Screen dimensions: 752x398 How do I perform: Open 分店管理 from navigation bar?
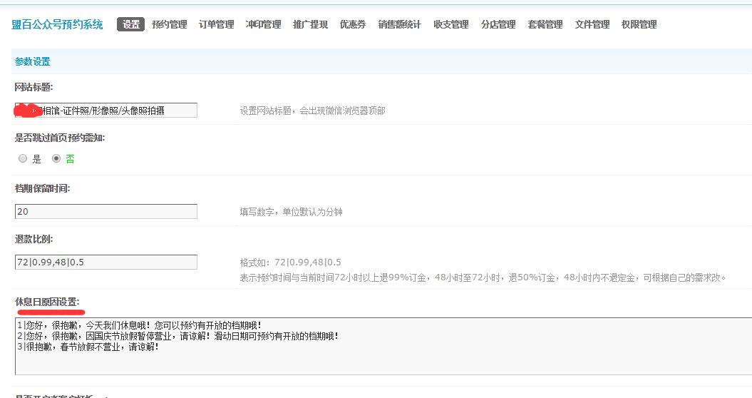point(498,24)
